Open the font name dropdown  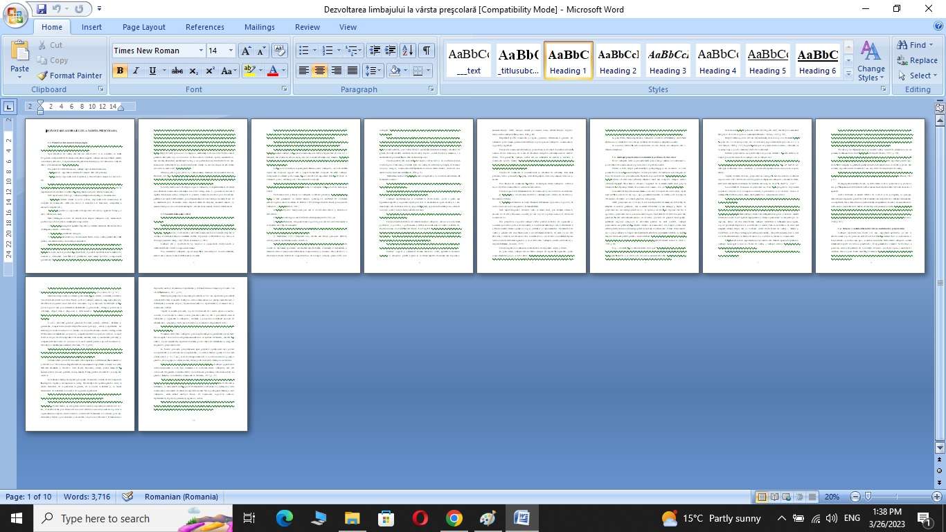point(201,51)
